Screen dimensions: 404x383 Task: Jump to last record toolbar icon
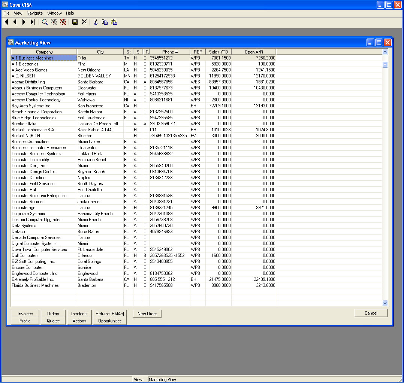33,22
